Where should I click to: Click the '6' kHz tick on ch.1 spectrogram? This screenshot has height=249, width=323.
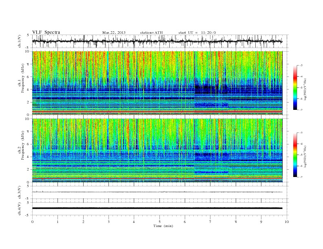pyautogui.click(x=28, y=77)
